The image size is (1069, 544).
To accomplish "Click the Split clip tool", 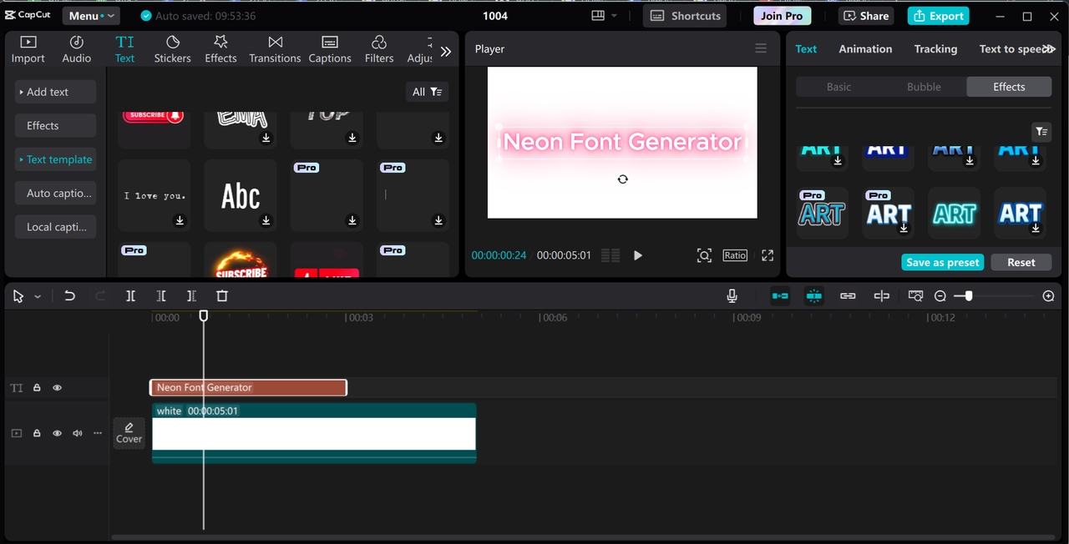I will click(131, 296).
